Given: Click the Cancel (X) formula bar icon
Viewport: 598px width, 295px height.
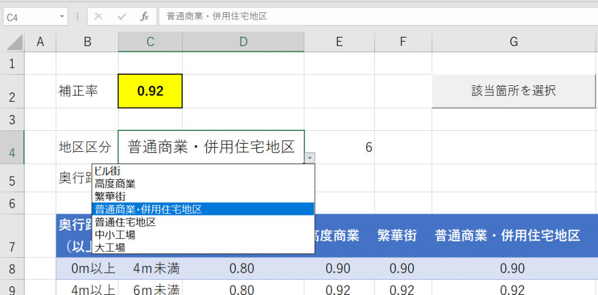Looking at the screenshot, I should (x=99, y=16).
